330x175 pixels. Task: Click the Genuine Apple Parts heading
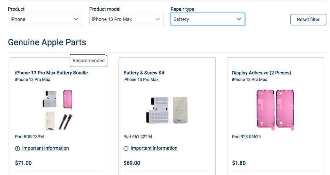pyautogui.click(x=47, y=42)
